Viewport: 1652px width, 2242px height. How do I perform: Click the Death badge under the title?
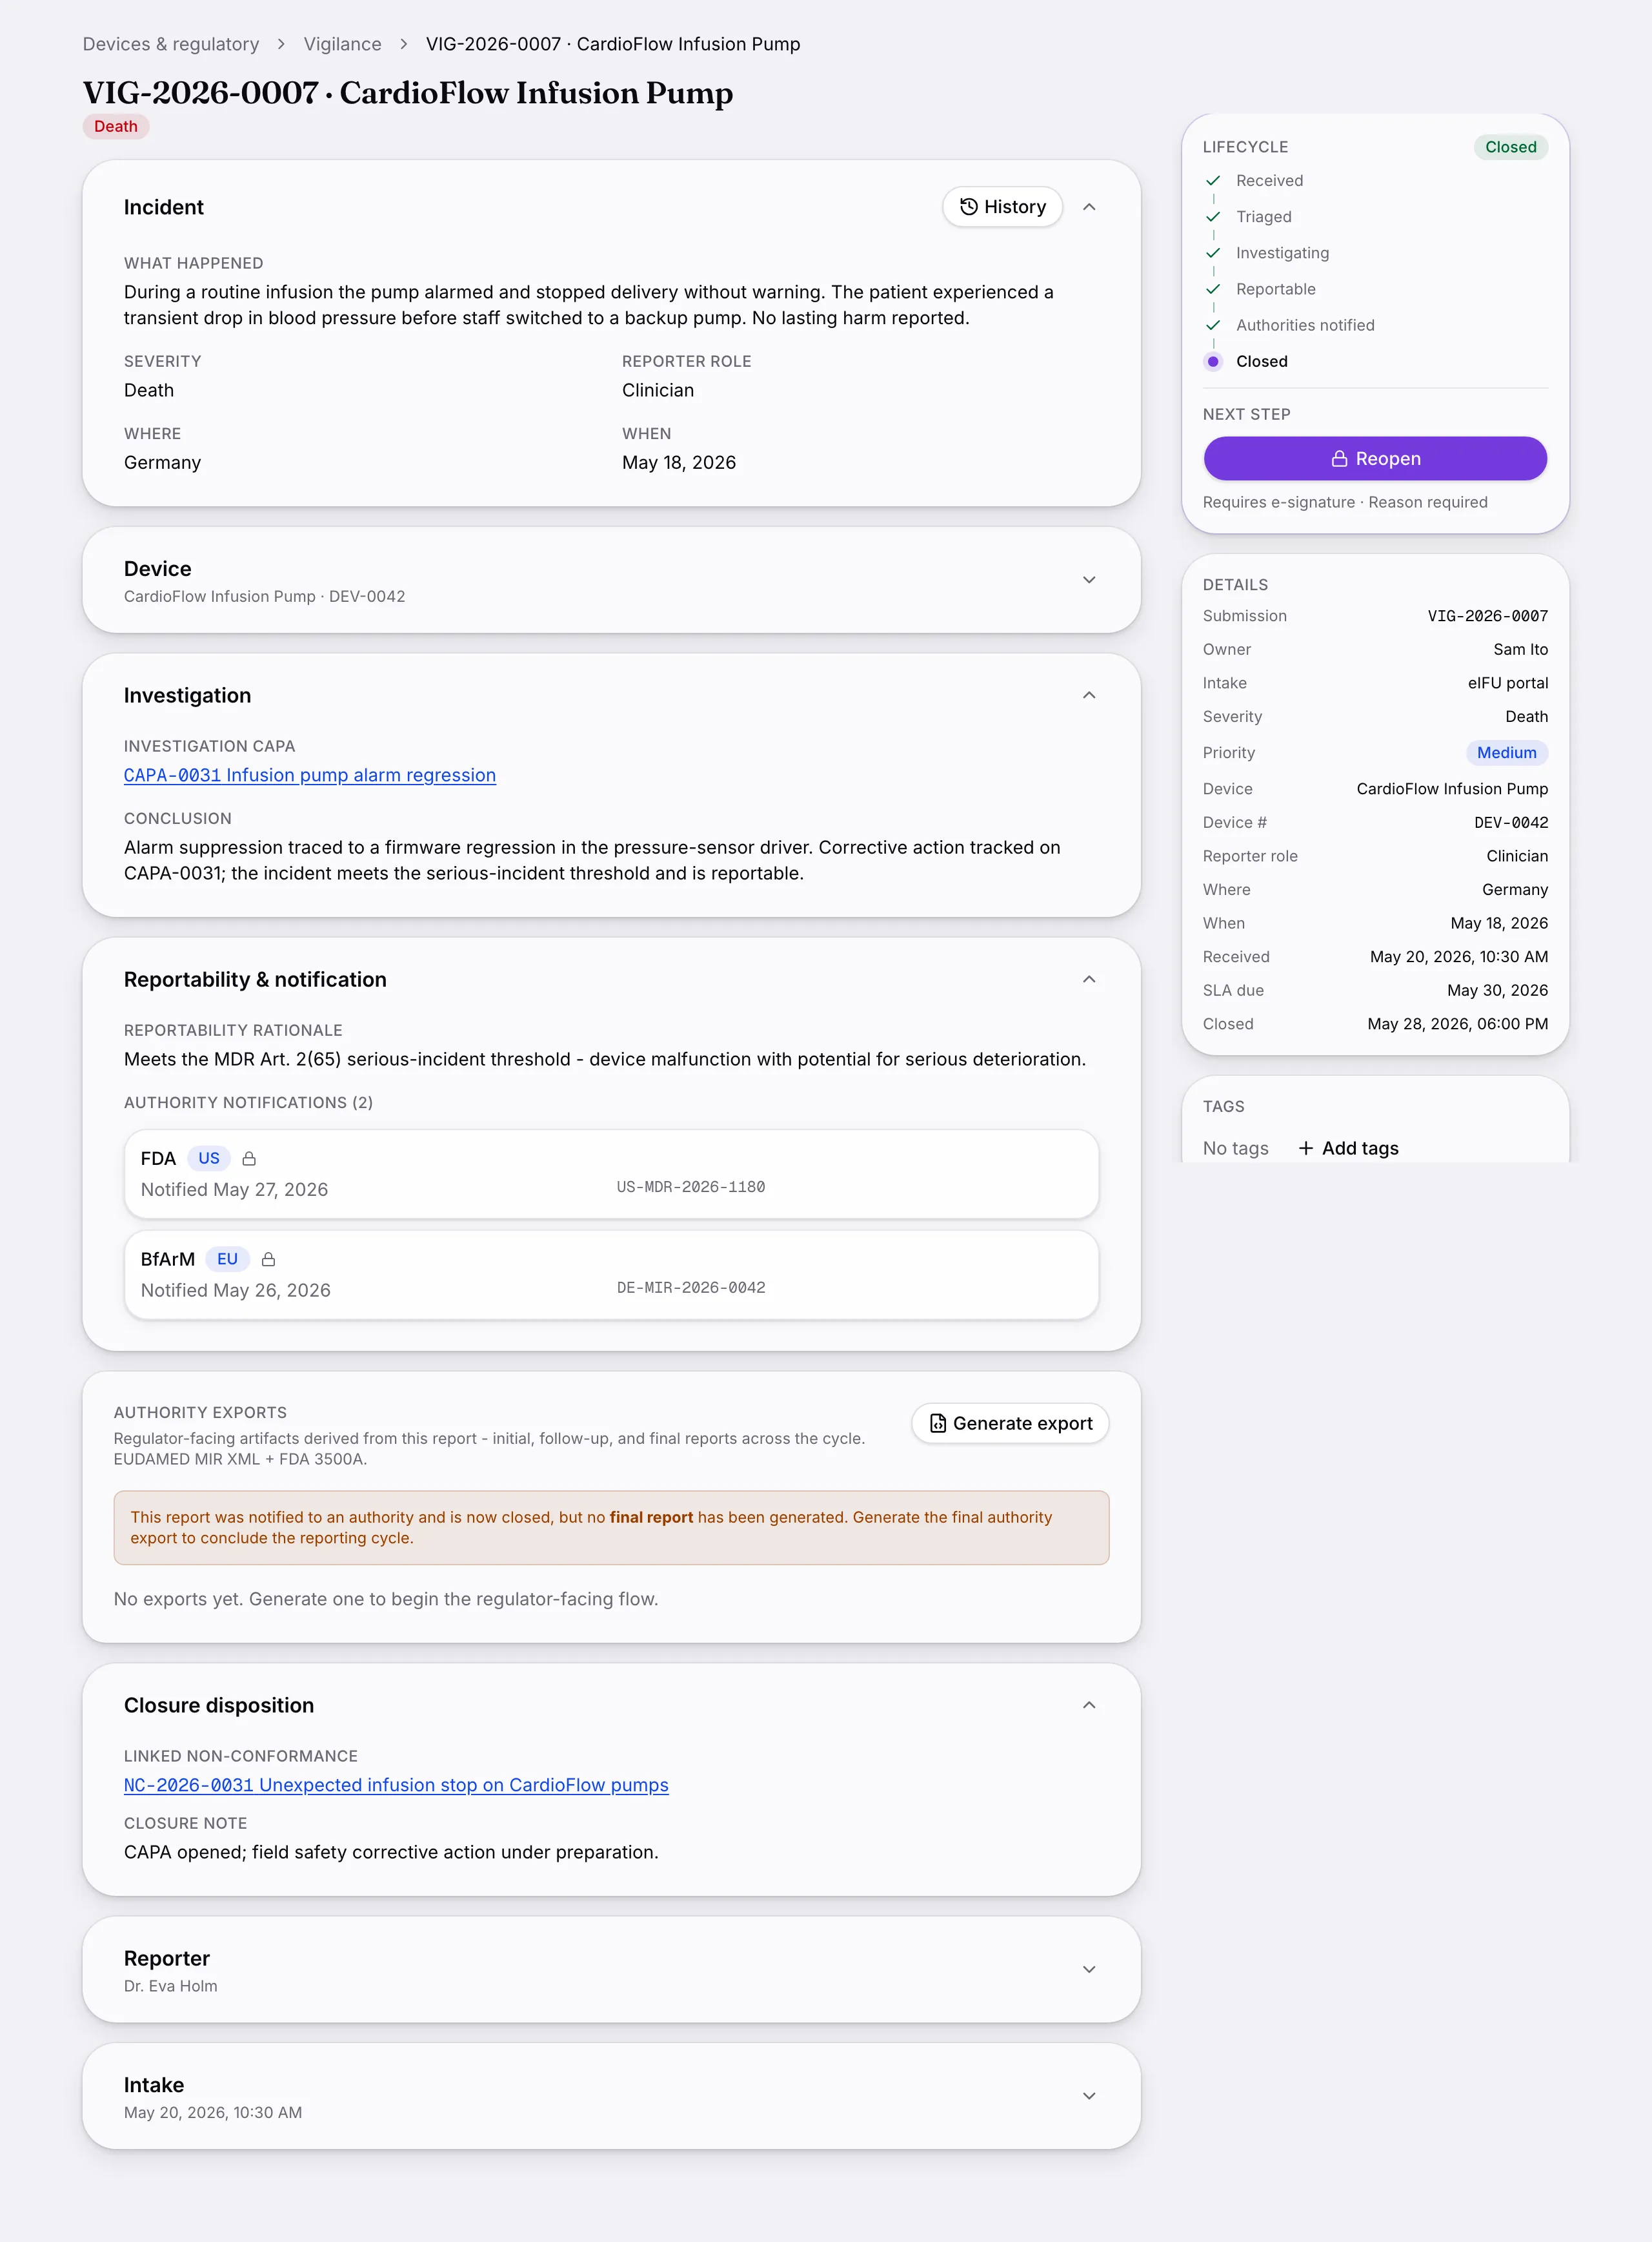tap(116, 126)
